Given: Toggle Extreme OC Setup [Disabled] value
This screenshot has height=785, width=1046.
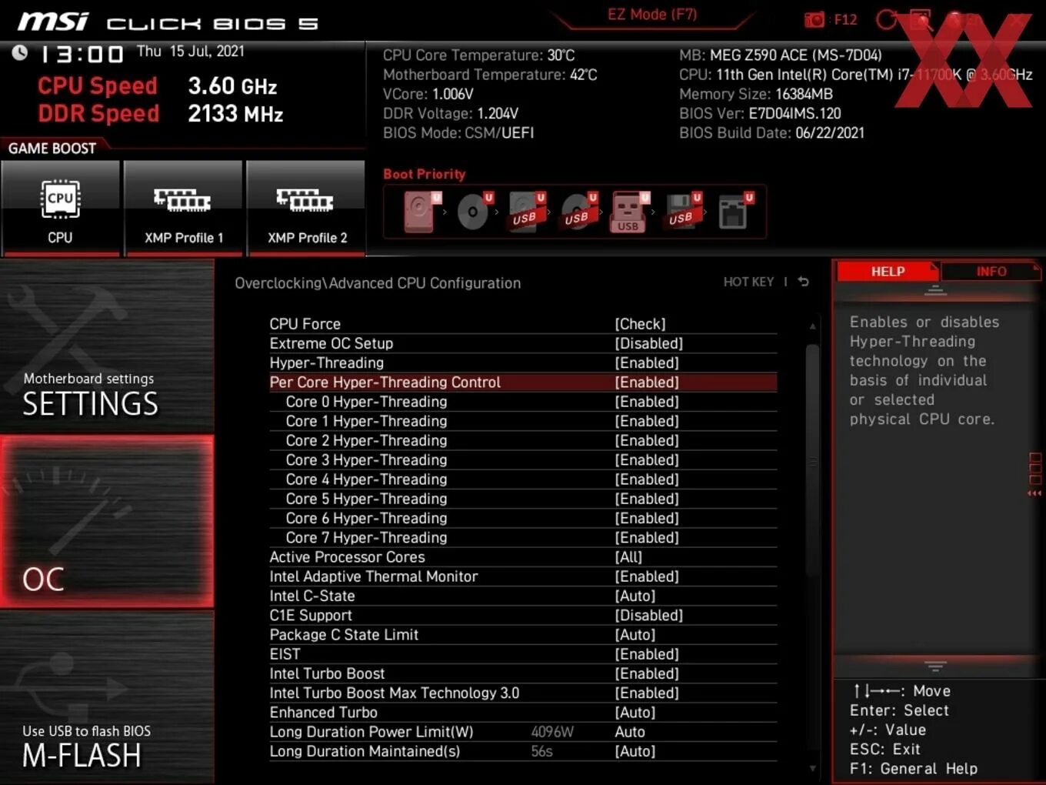Looking at the screenshot, I should point(648,343).
